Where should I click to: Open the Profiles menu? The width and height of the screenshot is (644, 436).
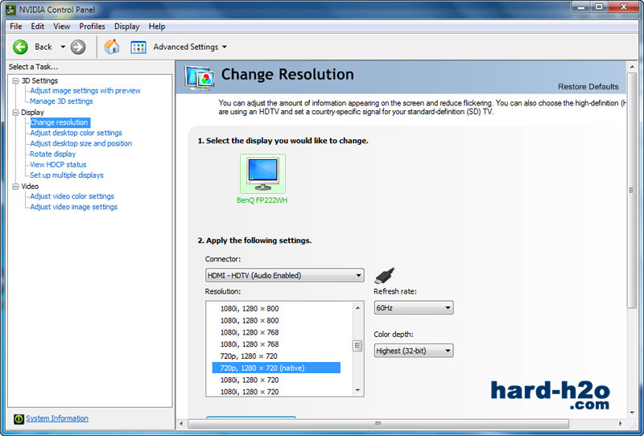coord(92,27)
